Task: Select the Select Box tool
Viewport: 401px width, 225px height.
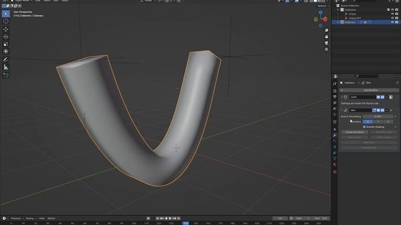Action: (x=6, y=14)
